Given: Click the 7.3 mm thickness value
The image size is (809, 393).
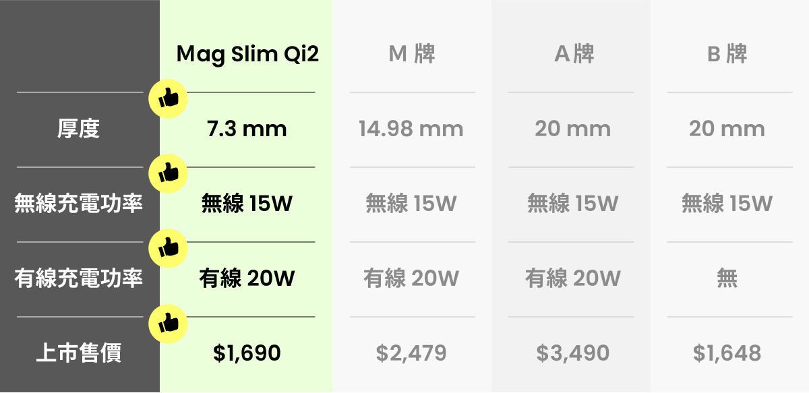Looking at the screenshot, I should (247, 129).
